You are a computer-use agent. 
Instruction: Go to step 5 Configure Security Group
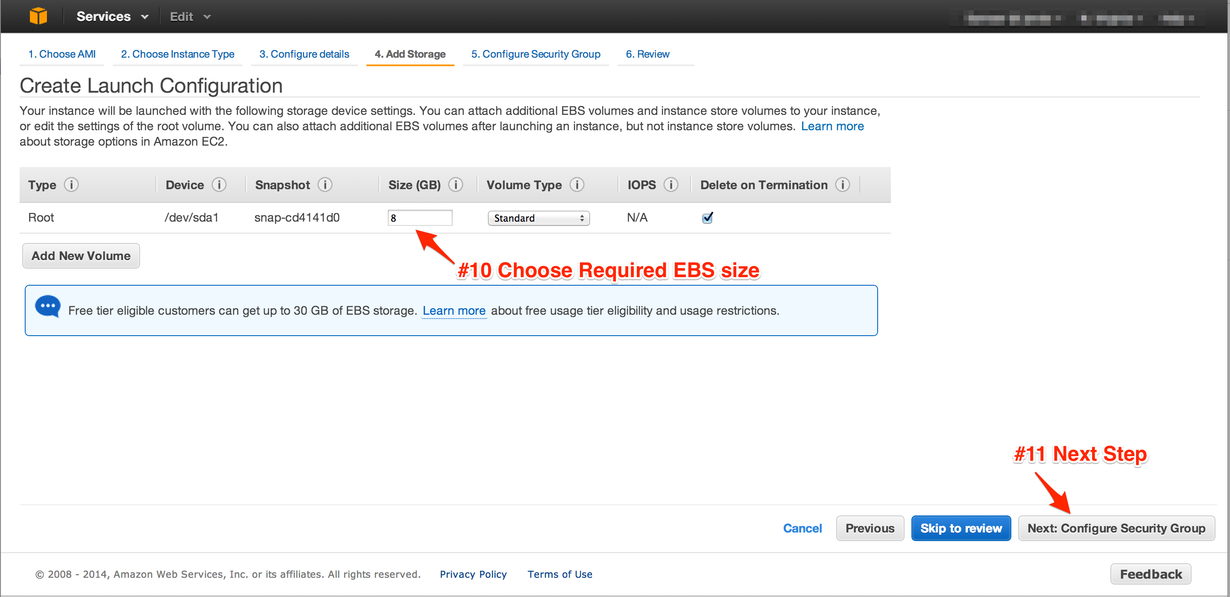(536, 54)
